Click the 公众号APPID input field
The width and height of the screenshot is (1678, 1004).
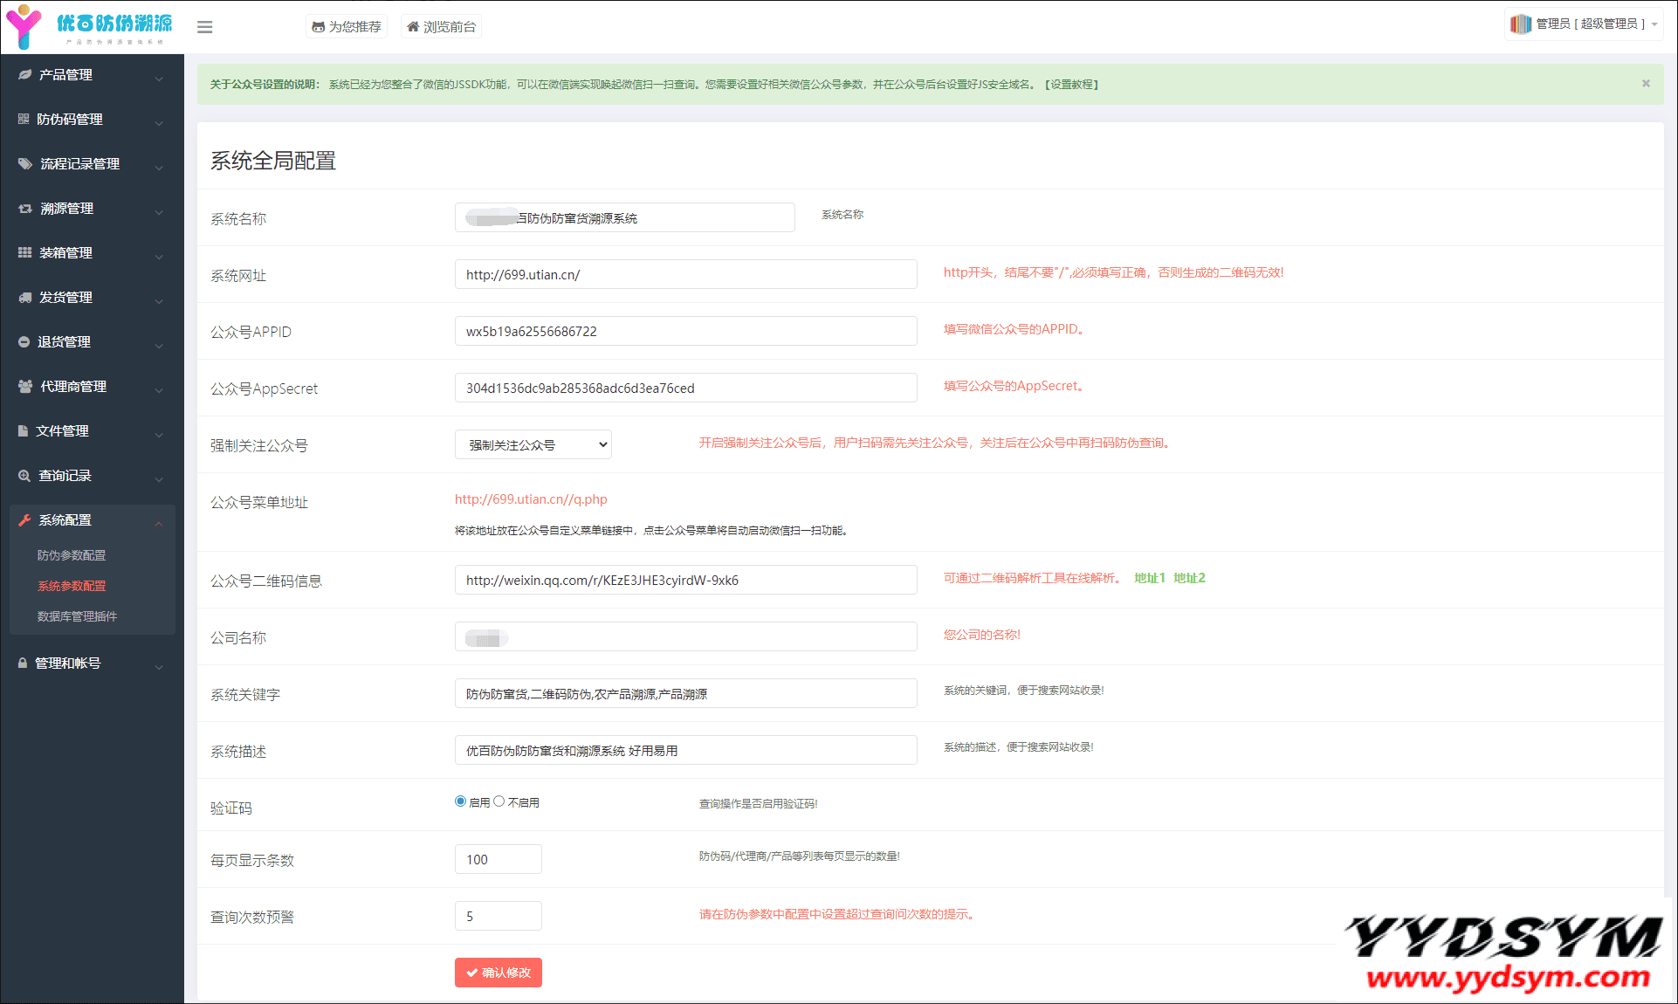coord(686,331)
